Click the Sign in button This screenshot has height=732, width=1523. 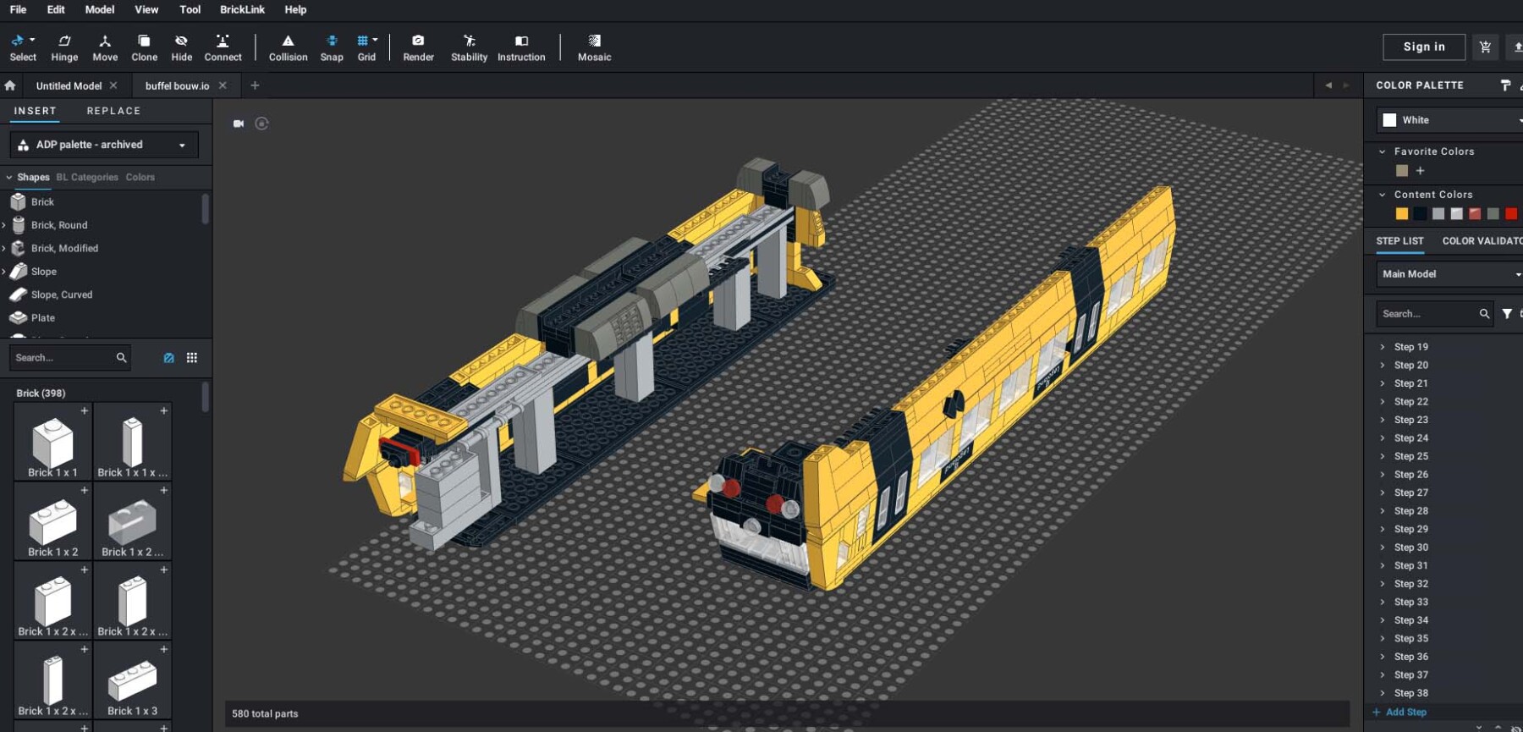point(1424,47)
